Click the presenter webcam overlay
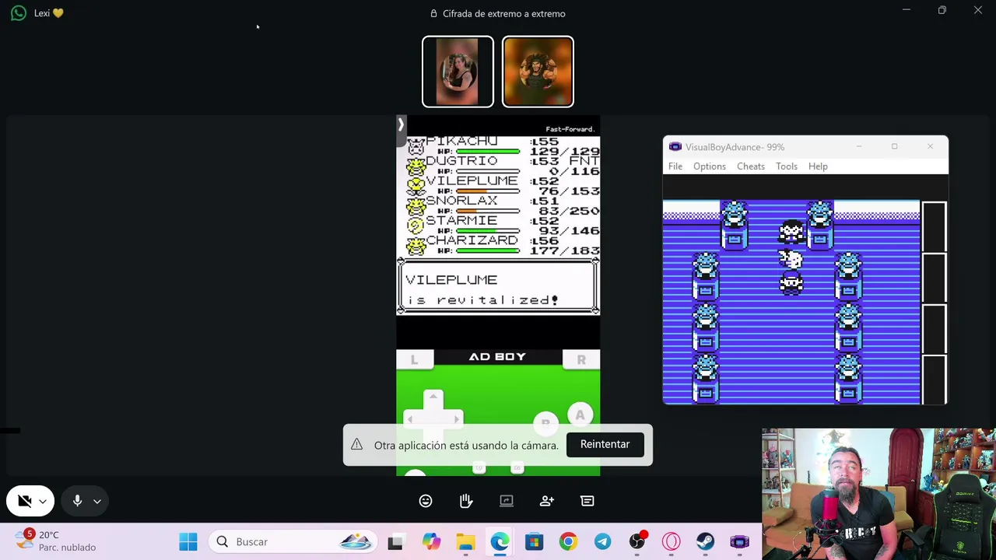The height and width of the screenshot is (560, 996). (879, 493)
